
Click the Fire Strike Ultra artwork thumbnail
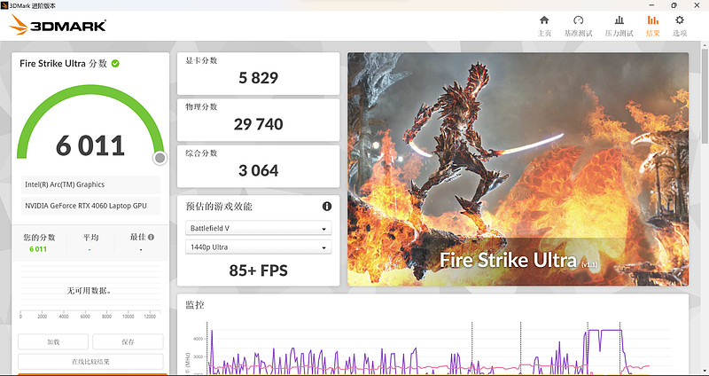tap(518, 169)
